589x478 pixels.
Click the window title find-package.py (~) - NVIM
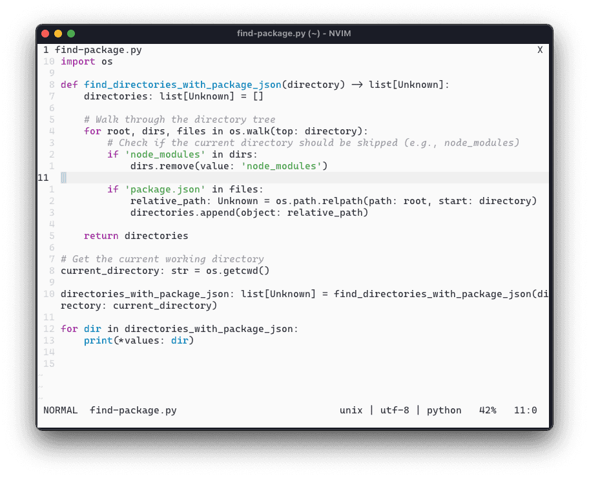click(294, 34)
